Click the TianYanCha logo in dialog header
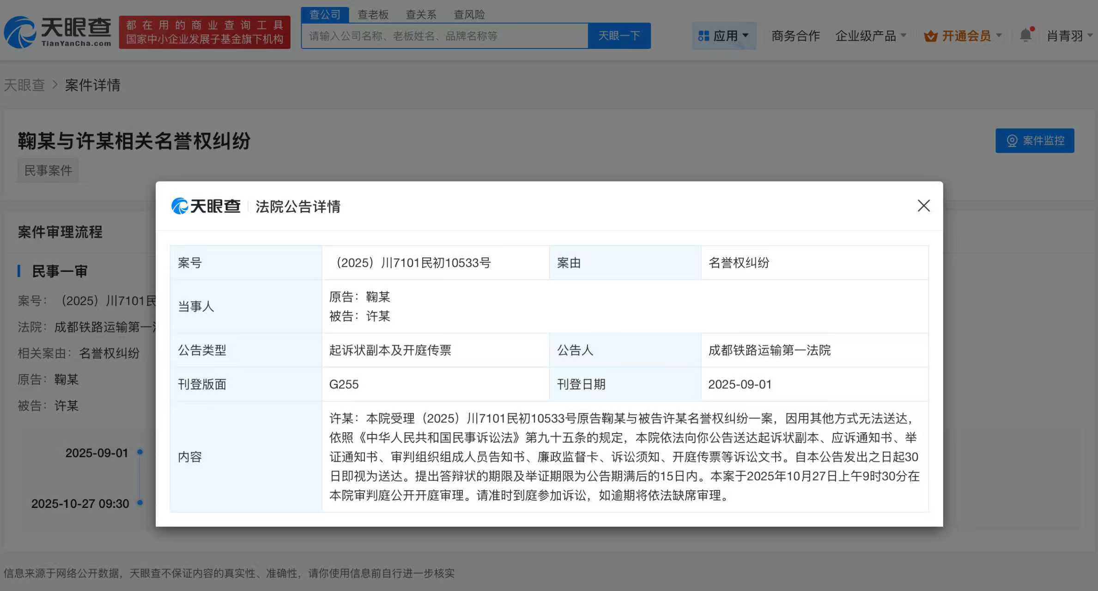The width and height of the screenshot is (1098, 591). coord(206,206)
